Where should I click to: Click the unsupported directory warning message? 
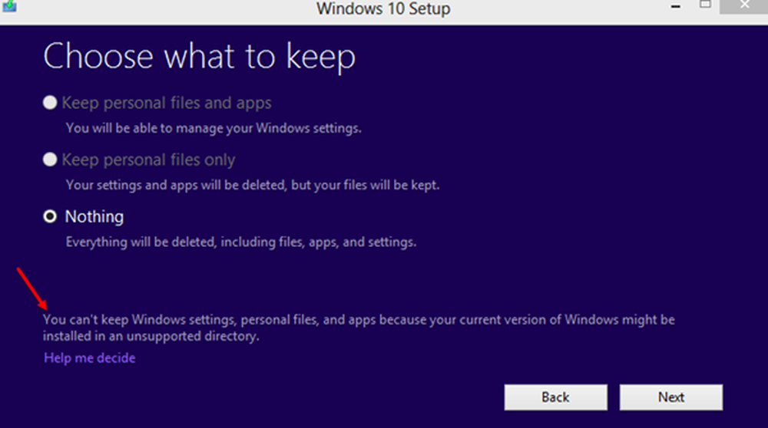pyautogui.click(x=359, y=328)
